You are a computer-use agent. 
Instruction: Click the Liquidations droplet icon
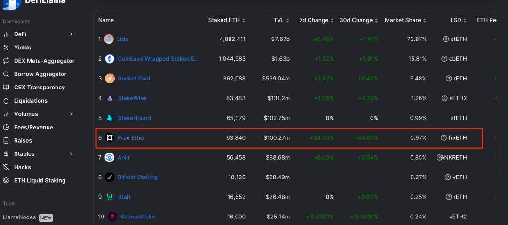click(x=6, y=101)
